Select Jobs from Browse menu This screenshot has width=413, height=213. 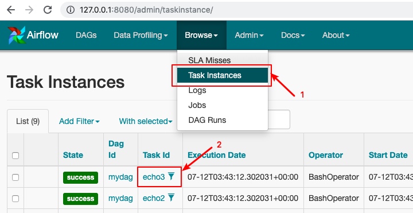pos(223,105)
